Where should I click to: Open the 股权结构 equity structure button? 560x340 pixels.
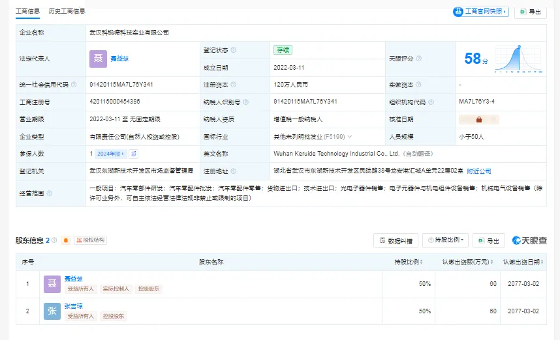coord(90,240)
